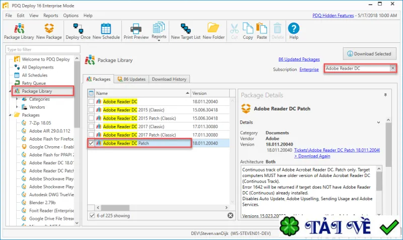Select Autodesk DWG TrueView package

(51, 195)
